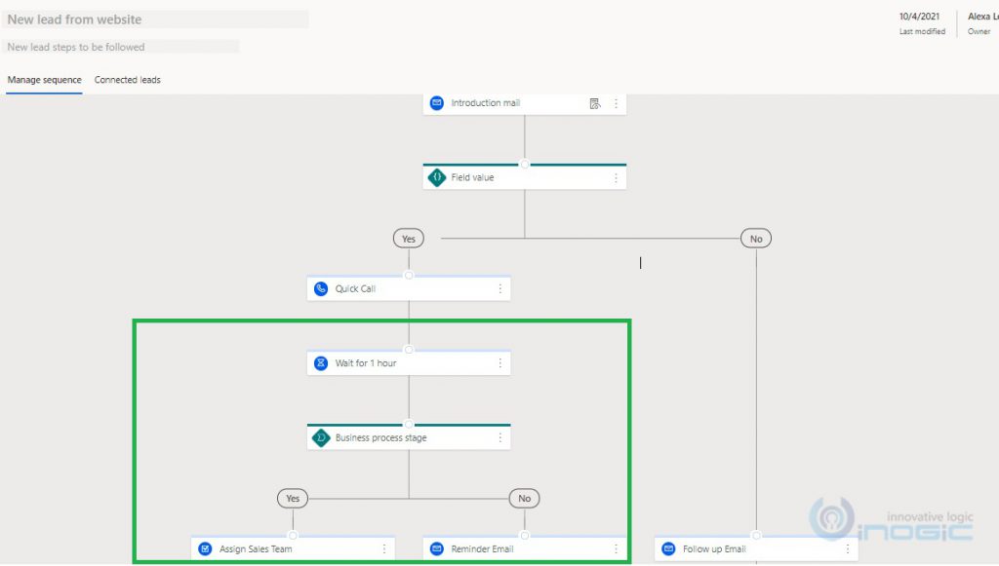Open more options for Follow up Email

(x=849, y=548)
